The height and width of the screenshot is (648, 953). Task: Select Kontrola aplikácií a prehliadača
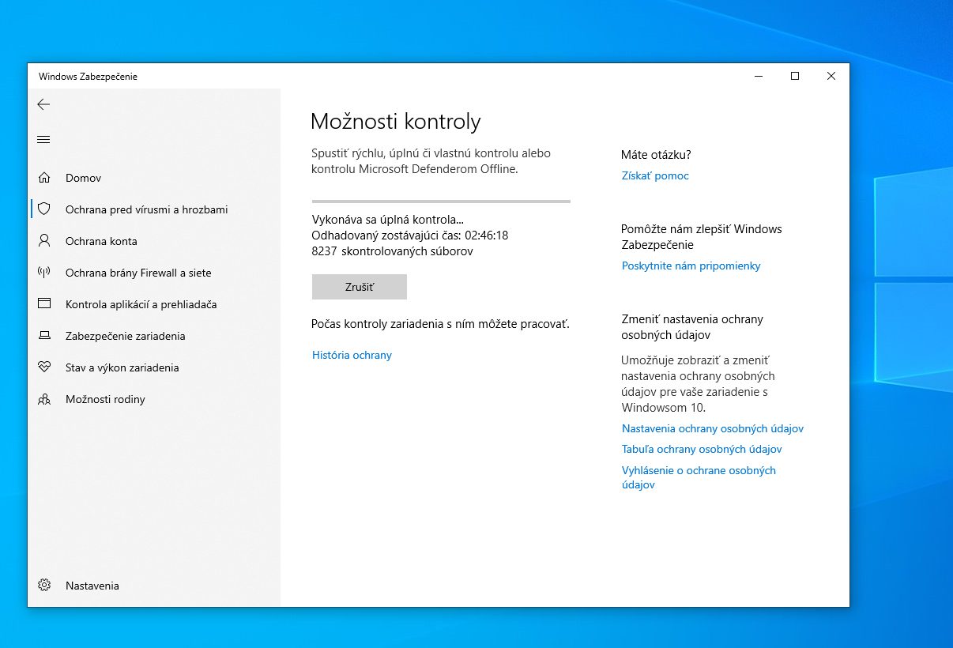click(154, 304)
